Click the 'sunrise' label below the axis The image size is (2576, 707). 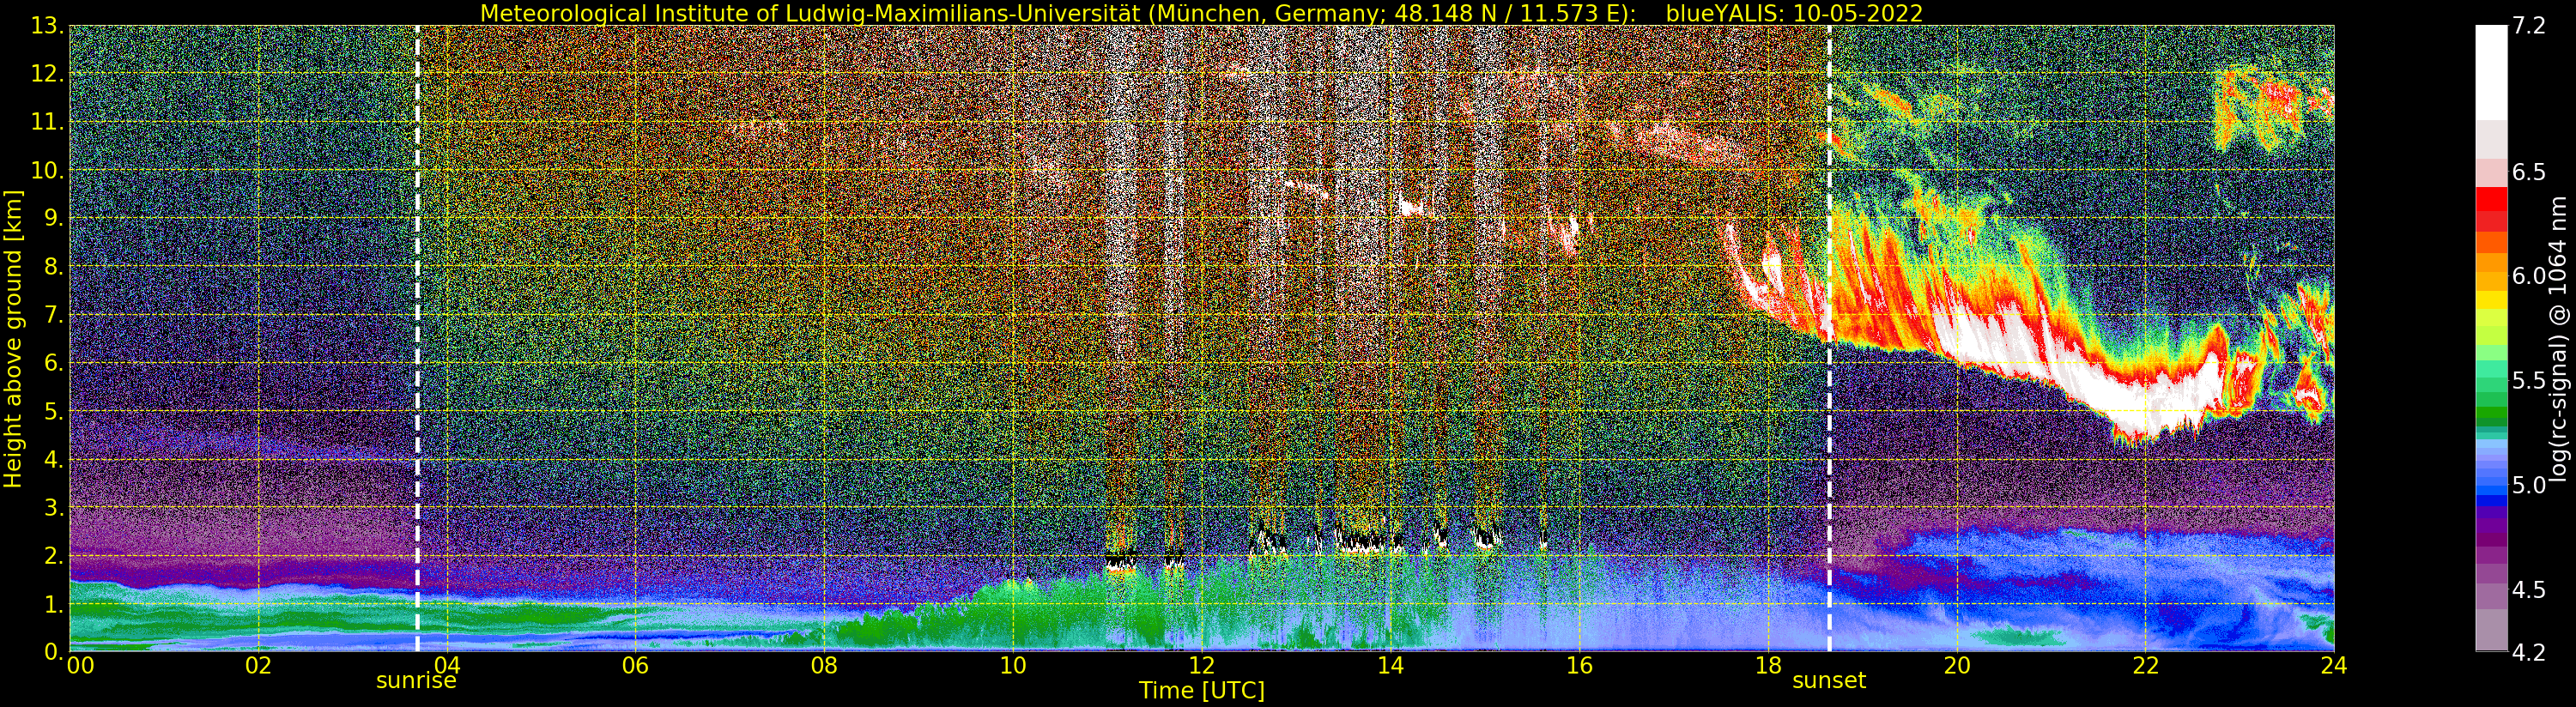pyautogui.click(x=416, y=681)
